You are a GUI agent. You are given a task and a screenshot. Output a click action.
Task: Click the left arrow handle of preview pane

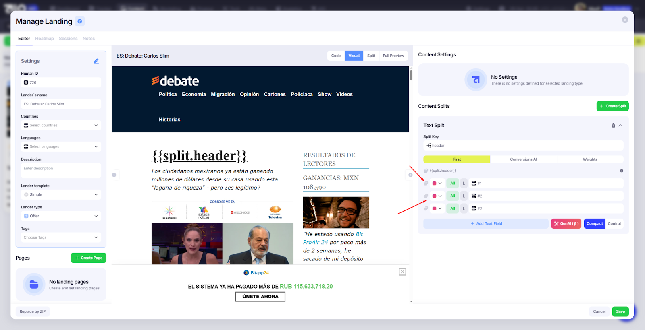(114, 175)
